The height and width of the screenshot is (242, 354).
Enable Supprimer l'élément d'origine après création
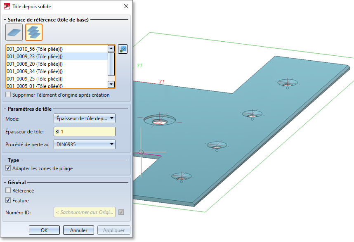[x=8, y=95]
